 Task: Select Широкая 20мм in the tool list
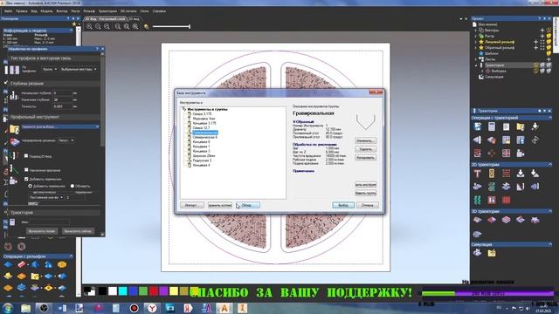[x=204, y=156]
